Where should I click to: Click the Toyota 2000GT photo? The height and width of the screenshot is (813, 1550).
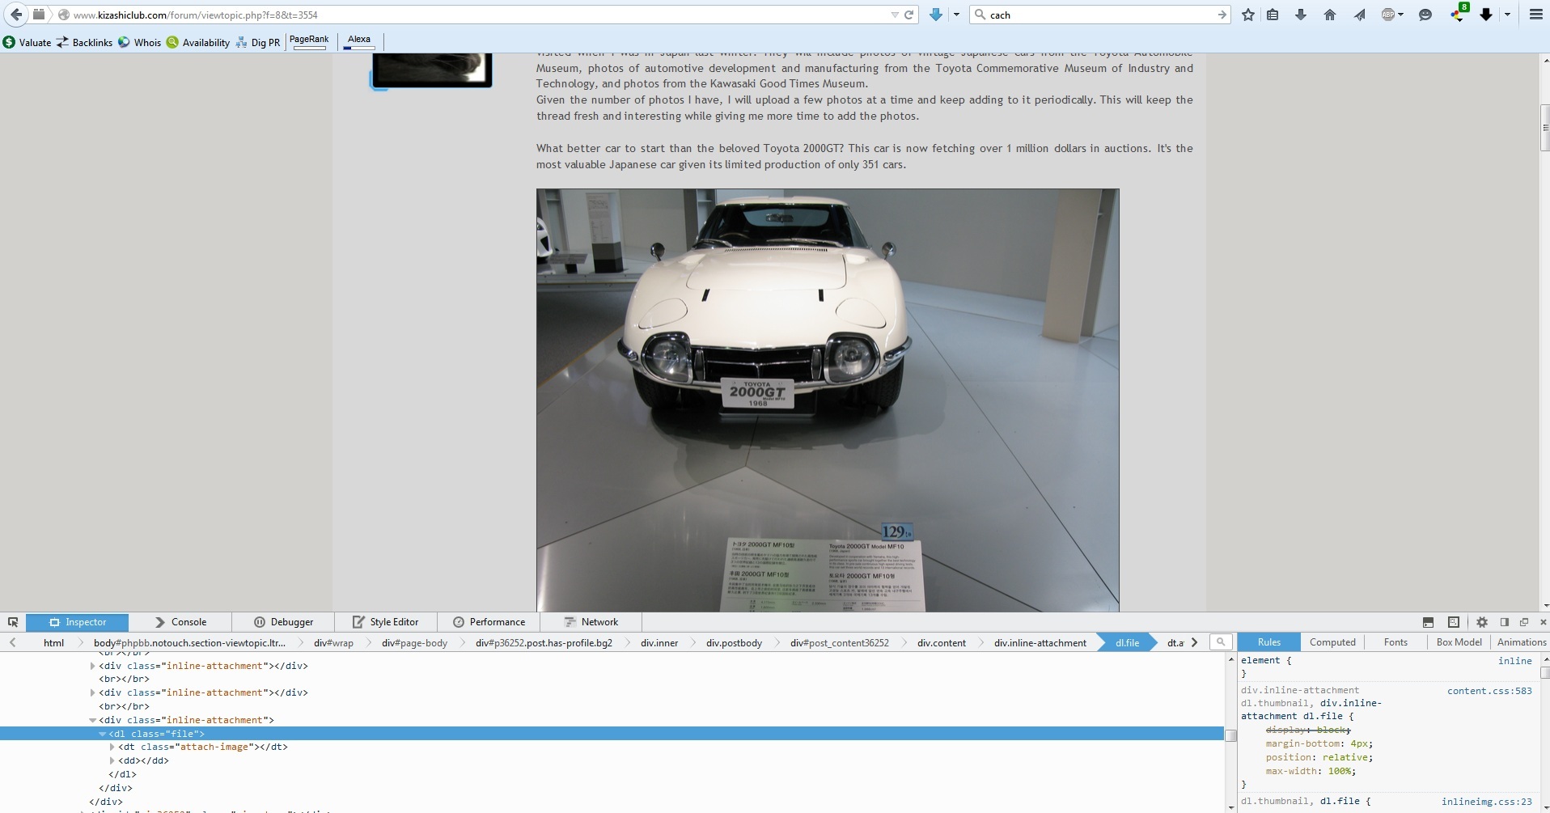point(827,400)
